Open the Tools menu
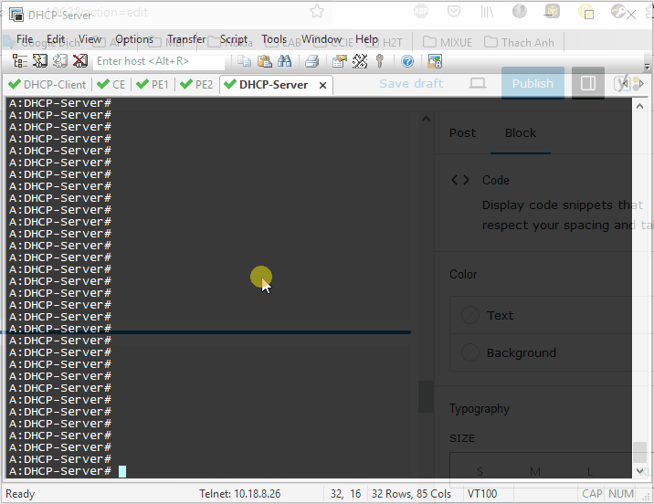The width and height of the screenshot is (654, 504). [x=274, y=39]
